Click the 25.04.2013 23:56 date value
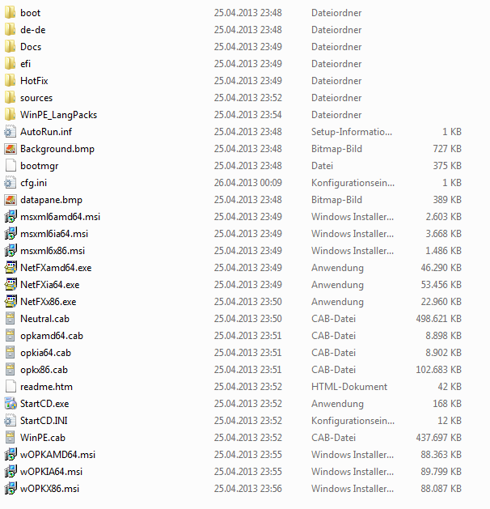490x509 pixels. coord(247,488)
